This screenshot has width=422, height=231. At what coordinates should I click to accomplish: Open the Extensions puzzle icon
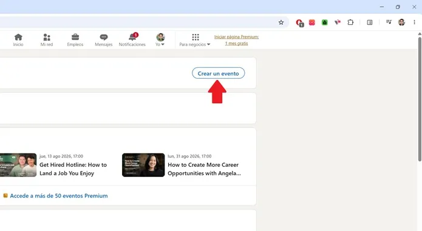click(350, 22)
